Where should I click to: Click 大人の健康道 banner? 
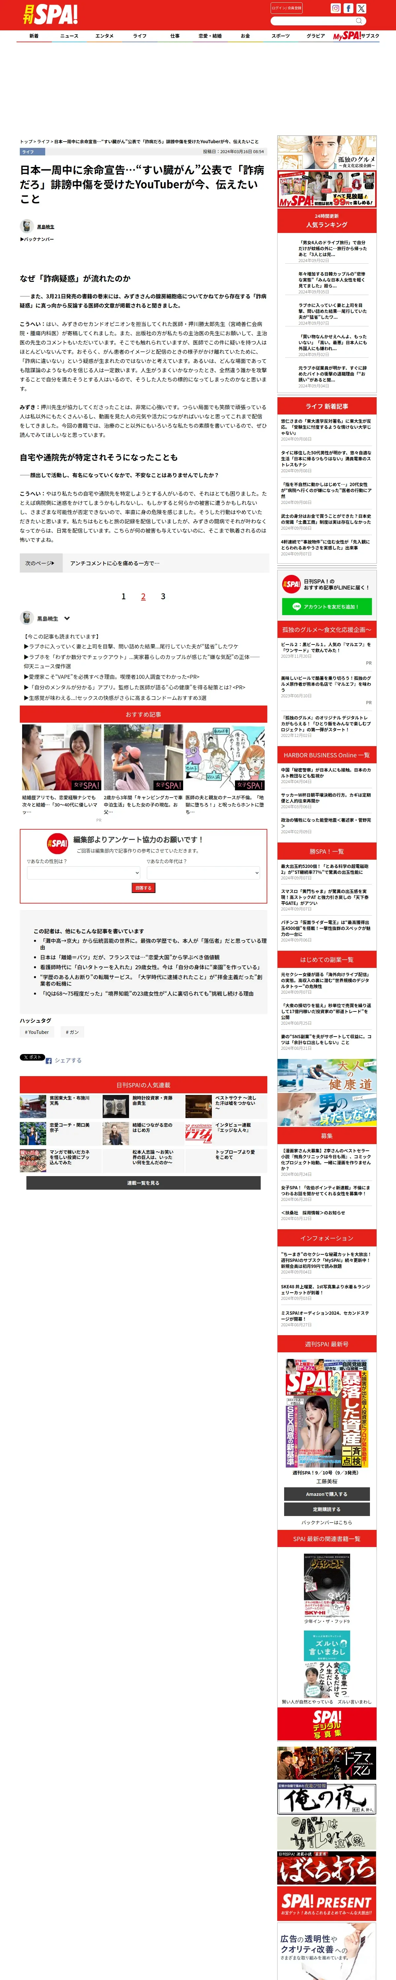click(327, 1075)
